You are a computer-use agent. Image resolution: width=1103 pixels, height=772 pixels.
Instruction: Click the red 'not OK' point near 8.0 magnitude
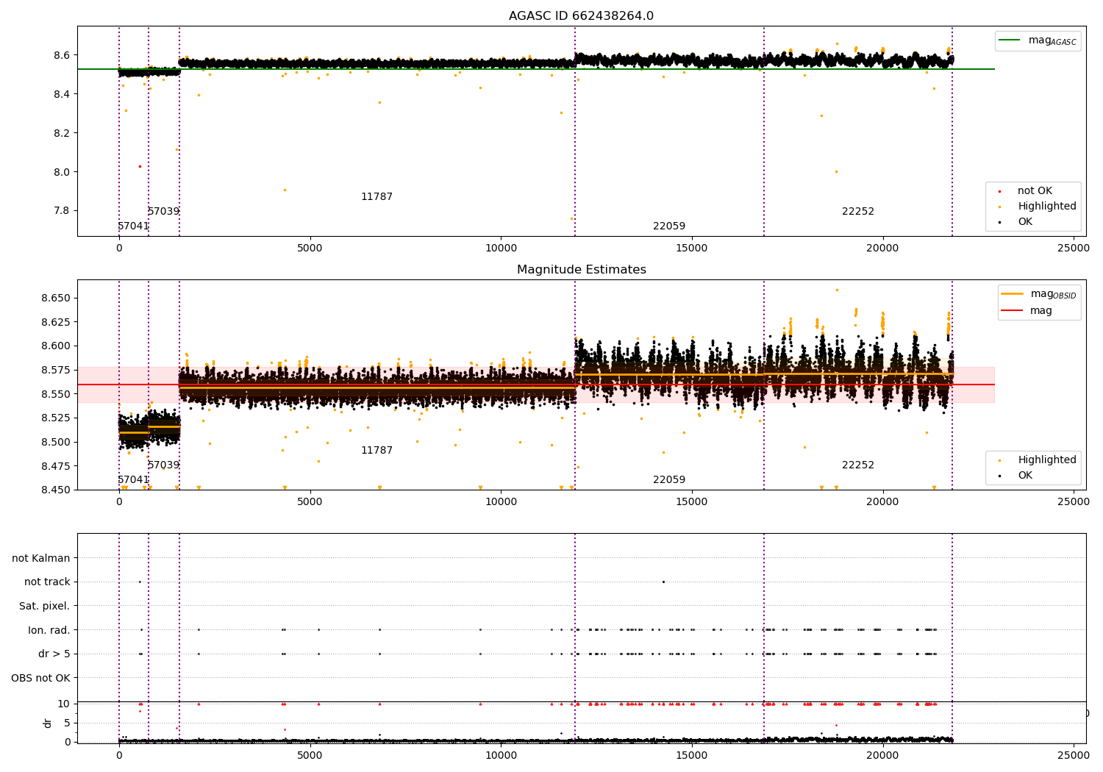140,166
